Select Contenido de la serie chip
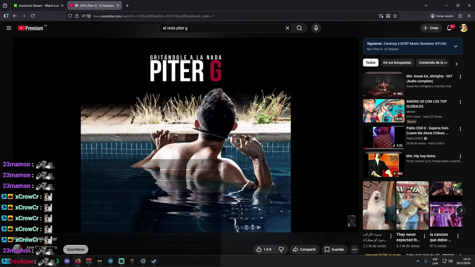This screenshot has width=475, height=267. (x=434, y=63)
